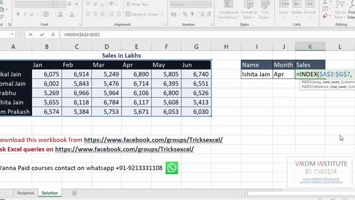Open the first facebook.com/groups/Tricksexcel link

pos(154,140)
